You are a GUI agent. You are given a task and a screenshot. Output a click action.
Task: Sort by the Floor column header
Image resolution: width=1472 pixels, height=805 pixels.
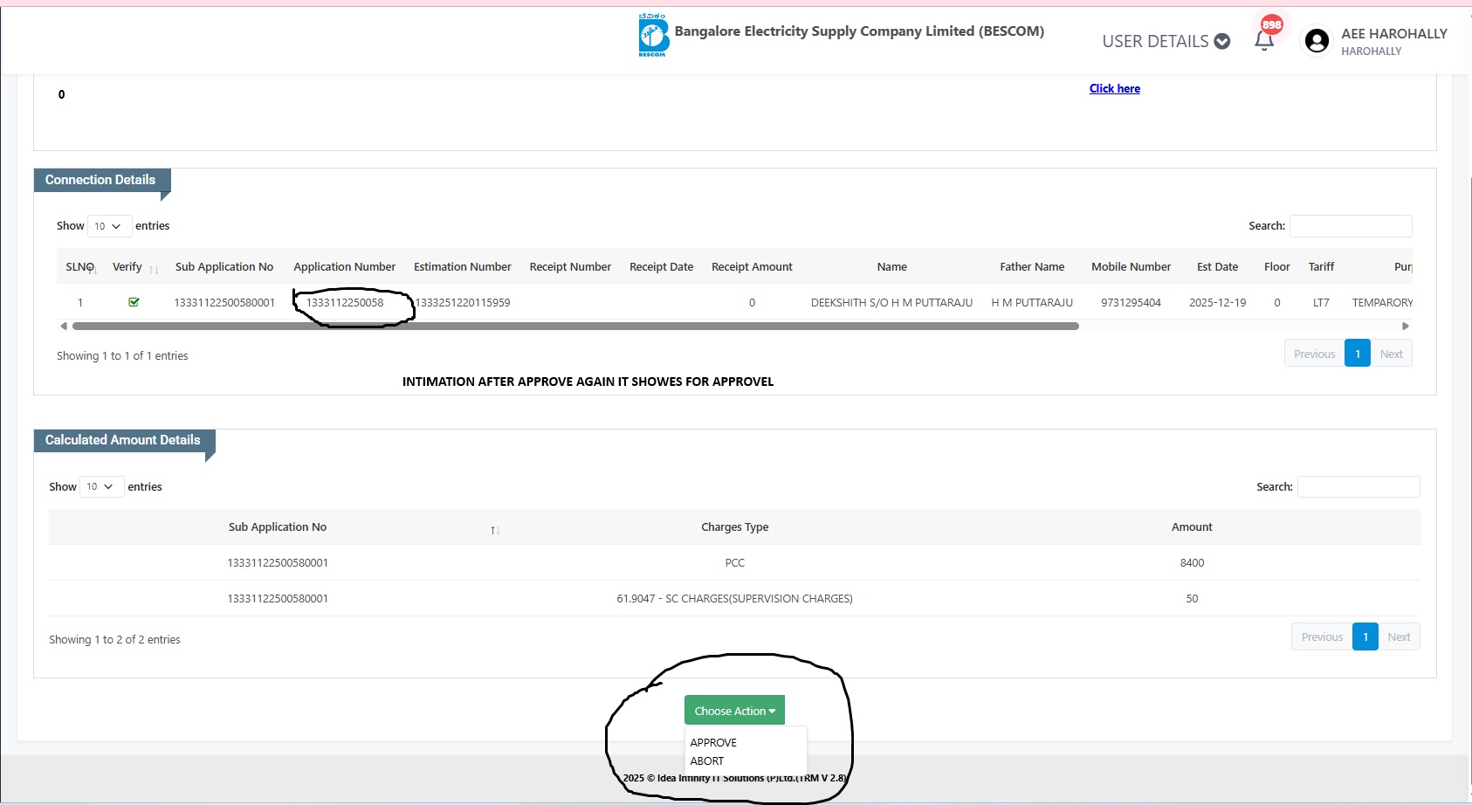(x=1276, y=267)
